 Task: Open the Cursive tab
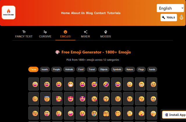point(45,34)
